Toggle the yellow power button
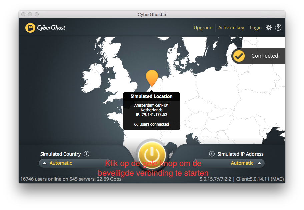Image resolution: width=304 pixels, height=210 pixels. (x=152, y=153)
